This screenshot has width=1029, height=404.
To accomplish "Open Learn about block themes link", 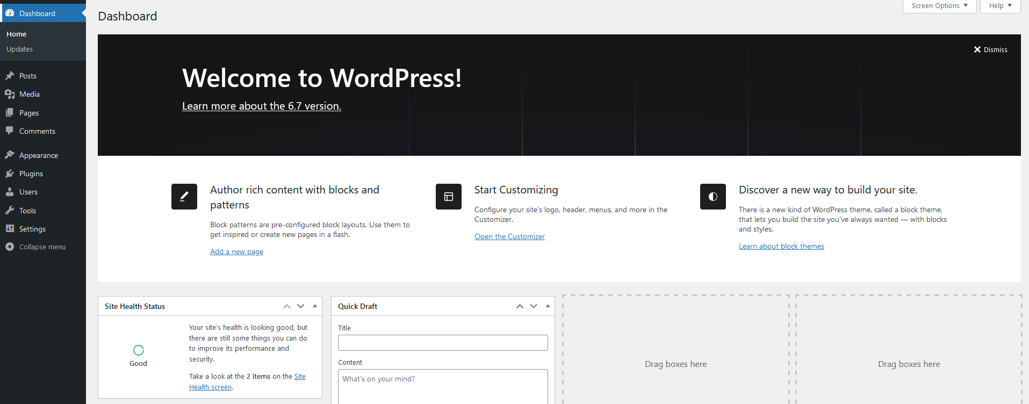I will coord(781,246).
